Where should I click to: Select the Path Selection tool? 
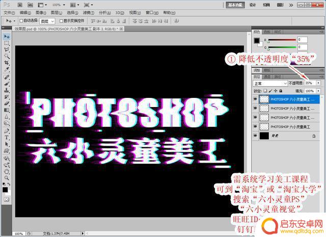tap(7, 144)
